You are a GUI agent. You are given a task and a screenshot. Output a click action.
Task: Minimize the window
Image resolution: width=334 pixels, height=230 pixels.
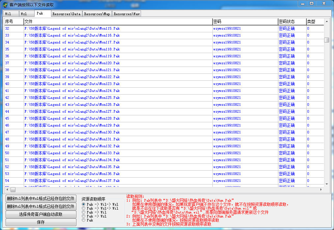point(302,3)
